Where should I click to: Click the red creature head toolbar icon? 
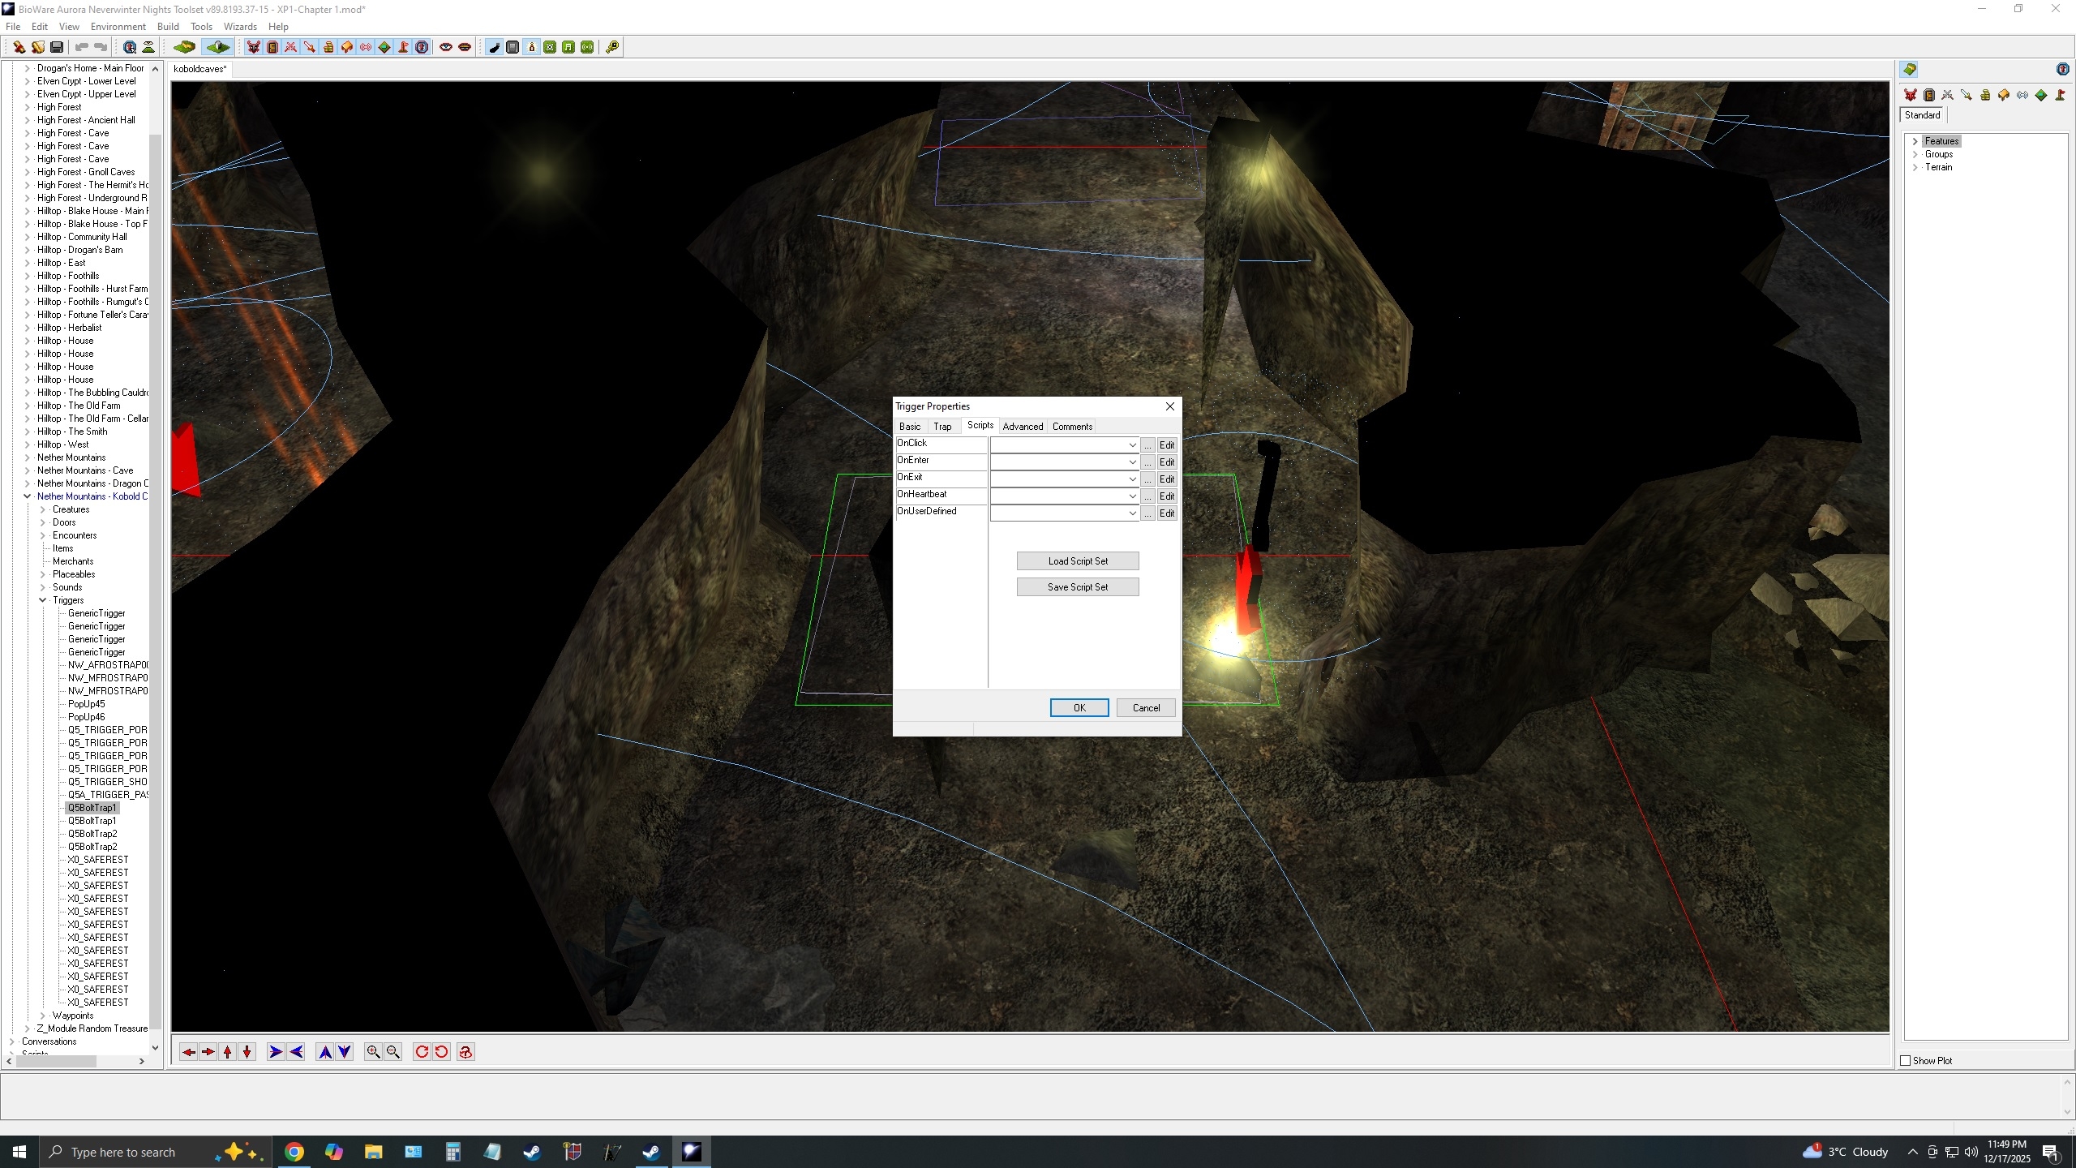click(254, 47)
